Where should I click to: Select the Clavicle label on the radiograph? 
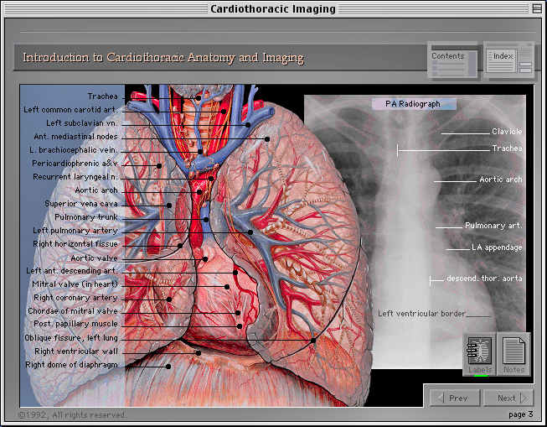(506, 132)
